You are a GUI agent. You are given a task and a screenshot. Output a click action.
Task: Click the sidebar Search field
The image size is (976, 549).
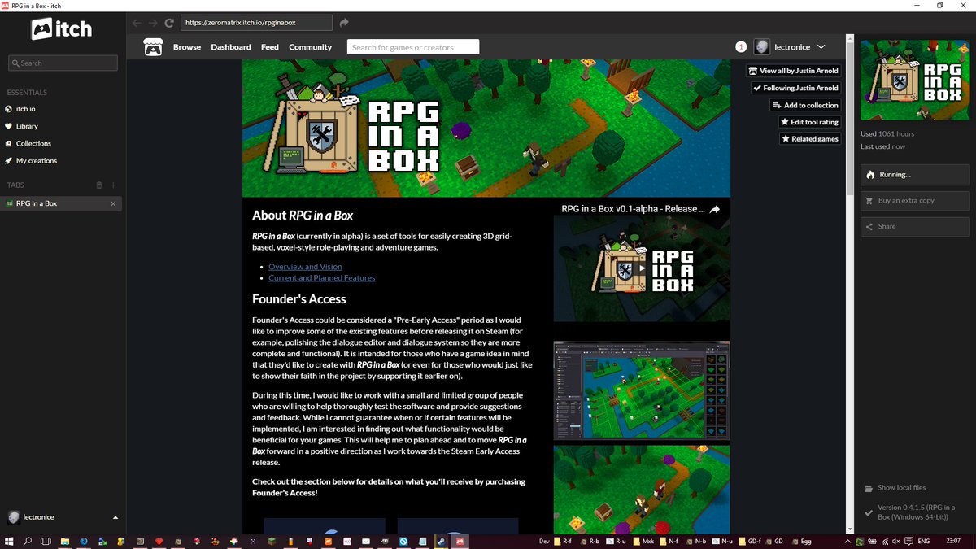tap(63, 63)
